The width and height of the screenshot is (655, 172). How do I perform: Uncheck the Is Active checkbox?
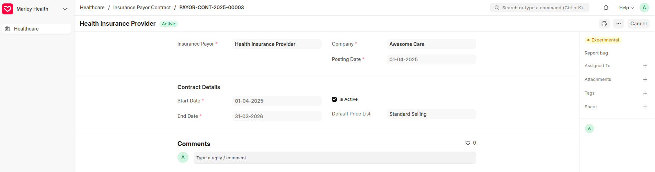(x=334, y=99)
